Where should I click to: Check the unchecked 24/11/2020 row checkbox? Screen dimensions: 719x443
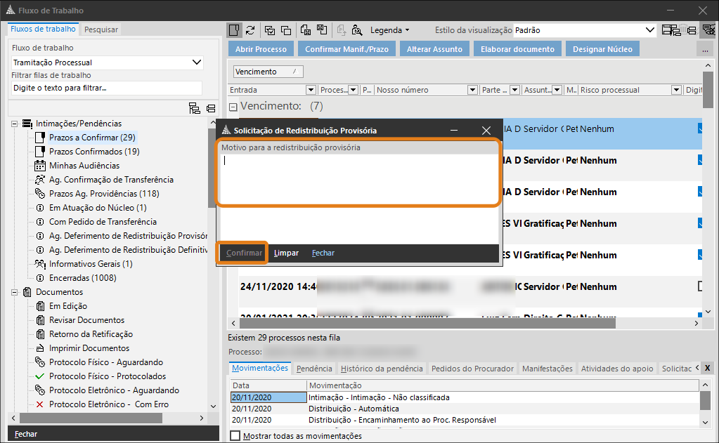tap(701, 286)
